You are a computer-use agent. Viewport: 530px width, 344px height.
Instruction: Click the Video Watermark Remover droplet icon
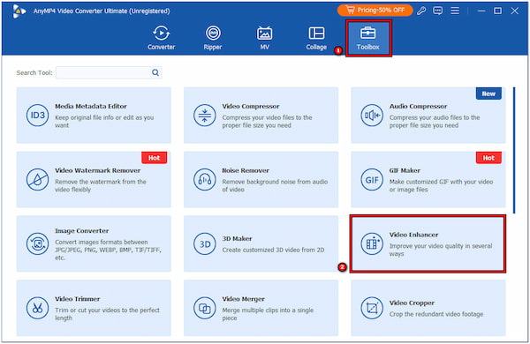point(37,180)
